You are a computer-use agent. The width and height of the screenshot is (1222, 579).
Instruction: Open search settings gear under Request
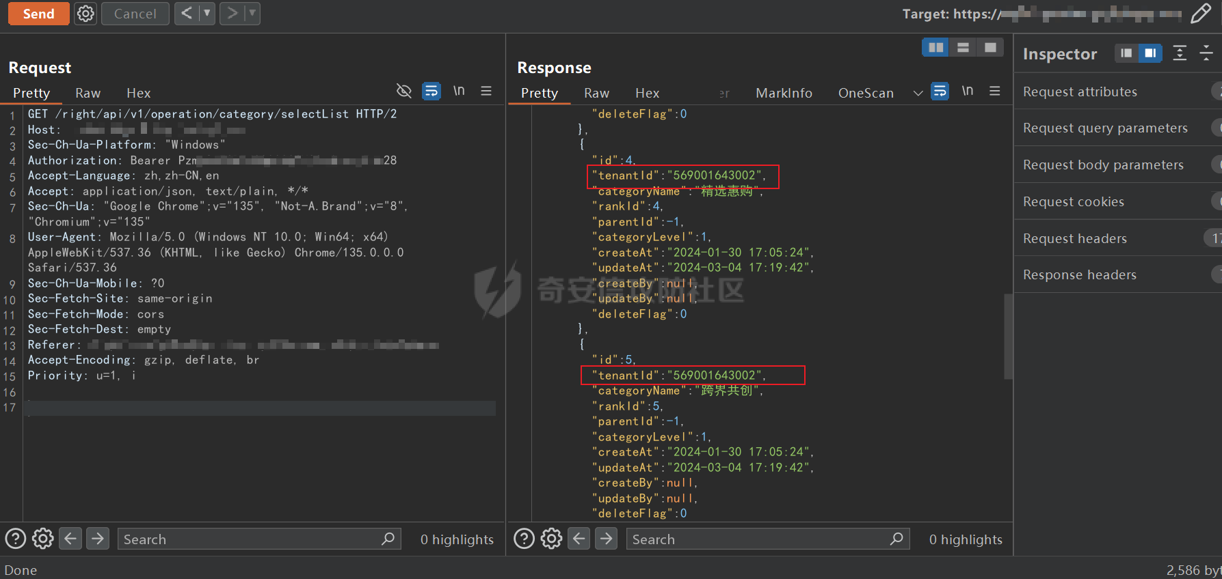pos(43,539)
